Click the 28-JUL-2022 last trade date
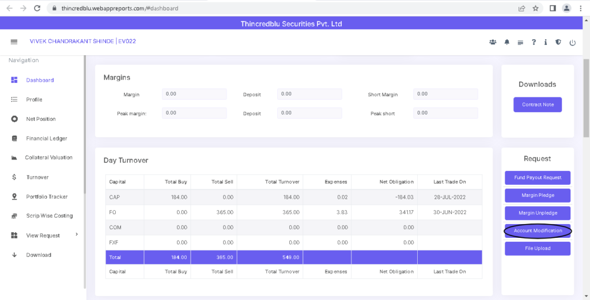 449,198
